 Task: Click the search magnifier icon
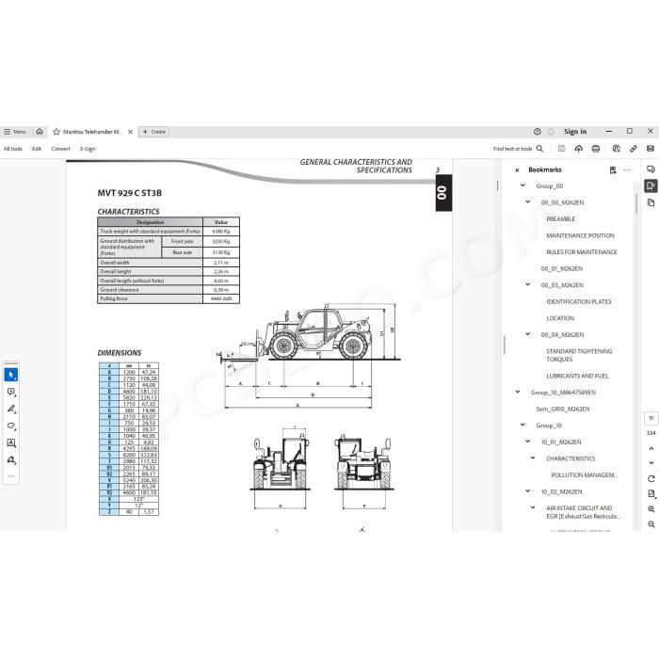pos(540,149)
